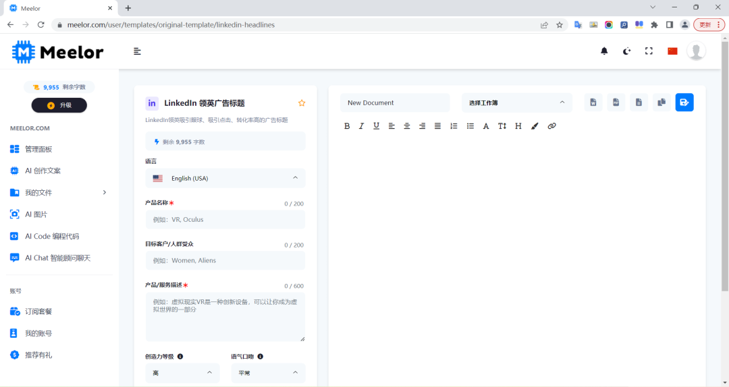Favorite the LinkedIn template star
This screenshot has width=729, height=387.
(302, 103)
